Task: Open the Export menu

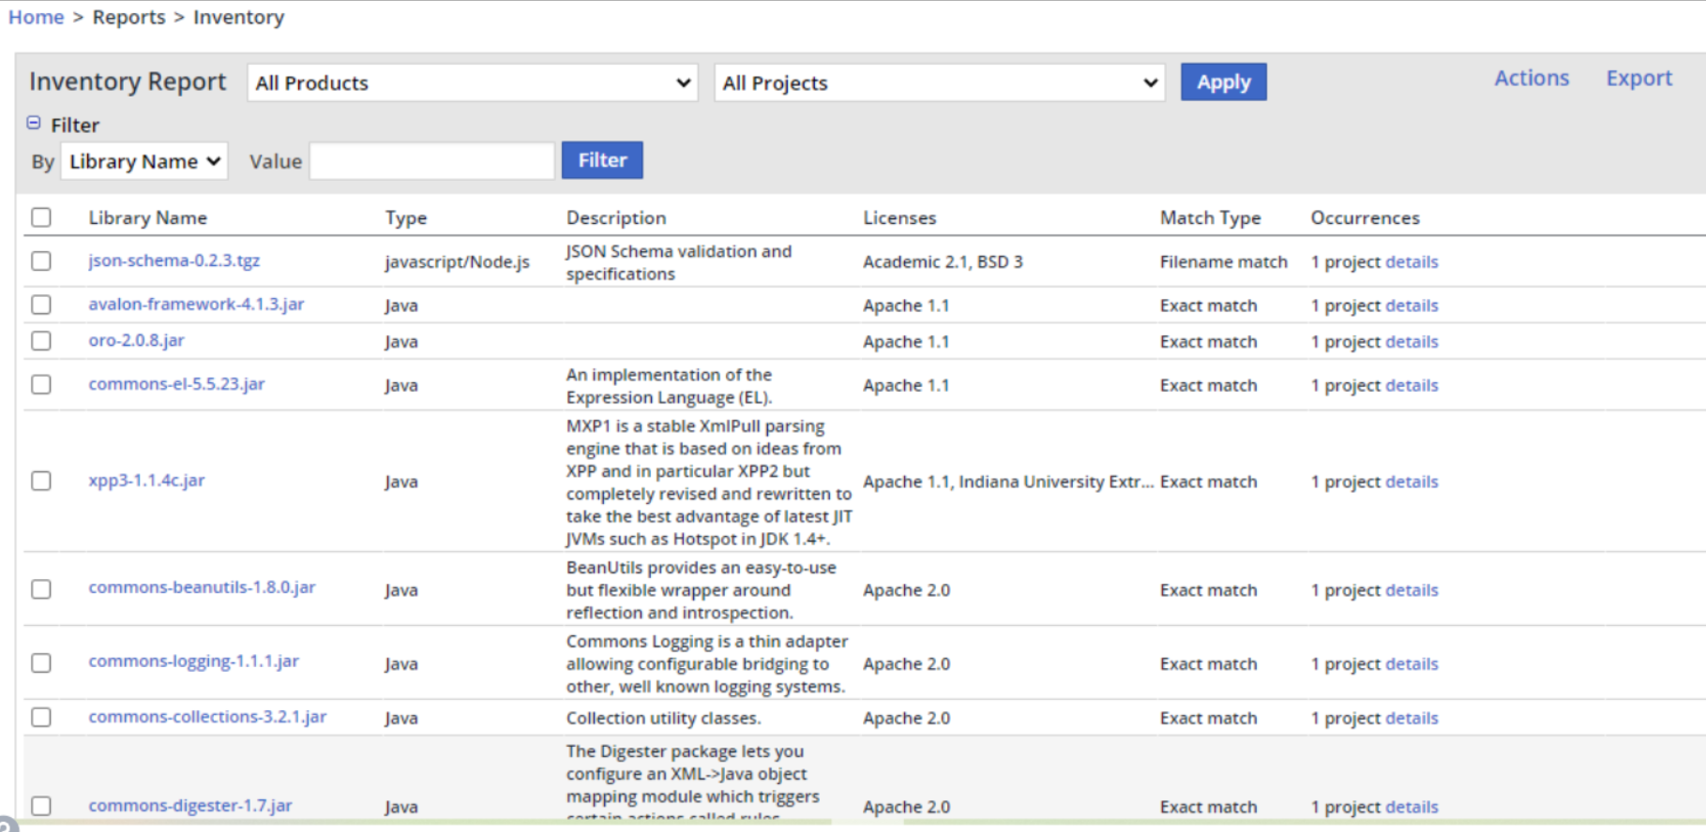Action: point(1638,79)
